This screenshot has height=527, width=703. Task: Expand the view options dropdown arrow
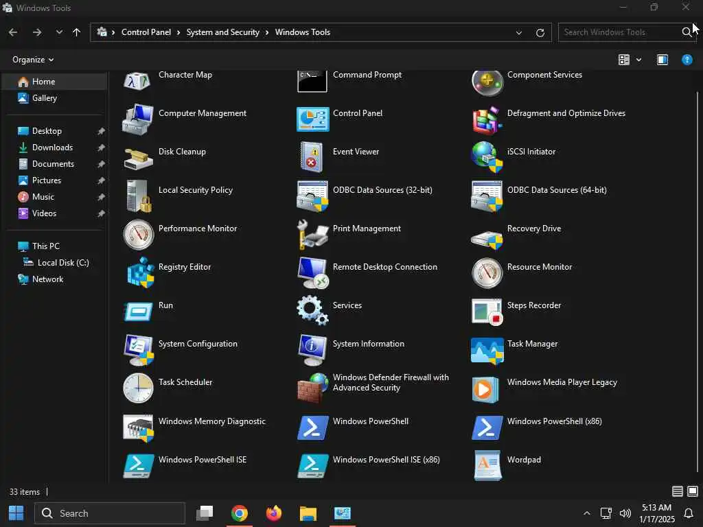point(639,60)
